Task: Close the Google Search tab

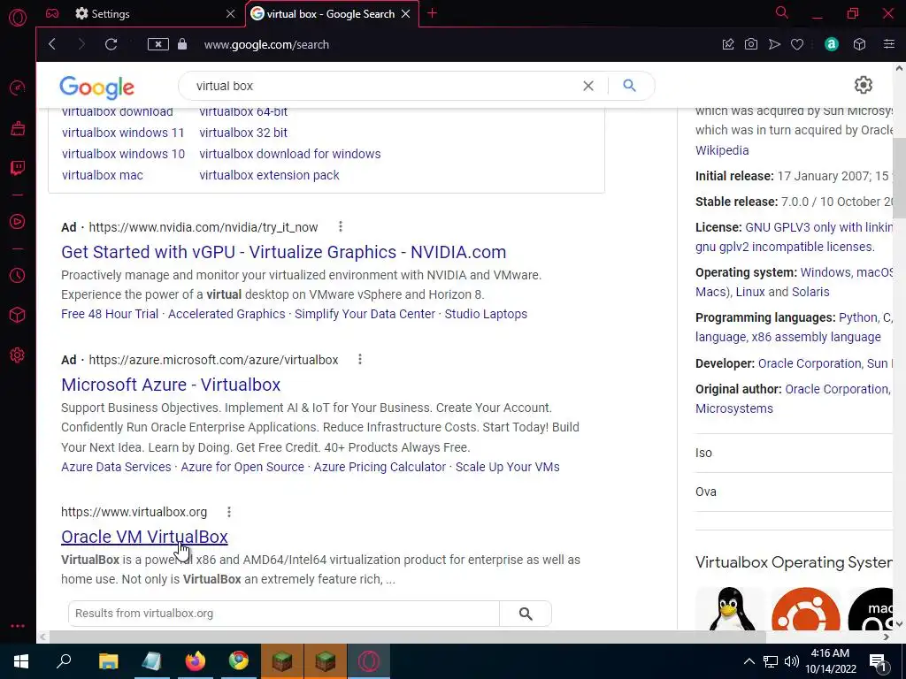Action: point(405,13)
